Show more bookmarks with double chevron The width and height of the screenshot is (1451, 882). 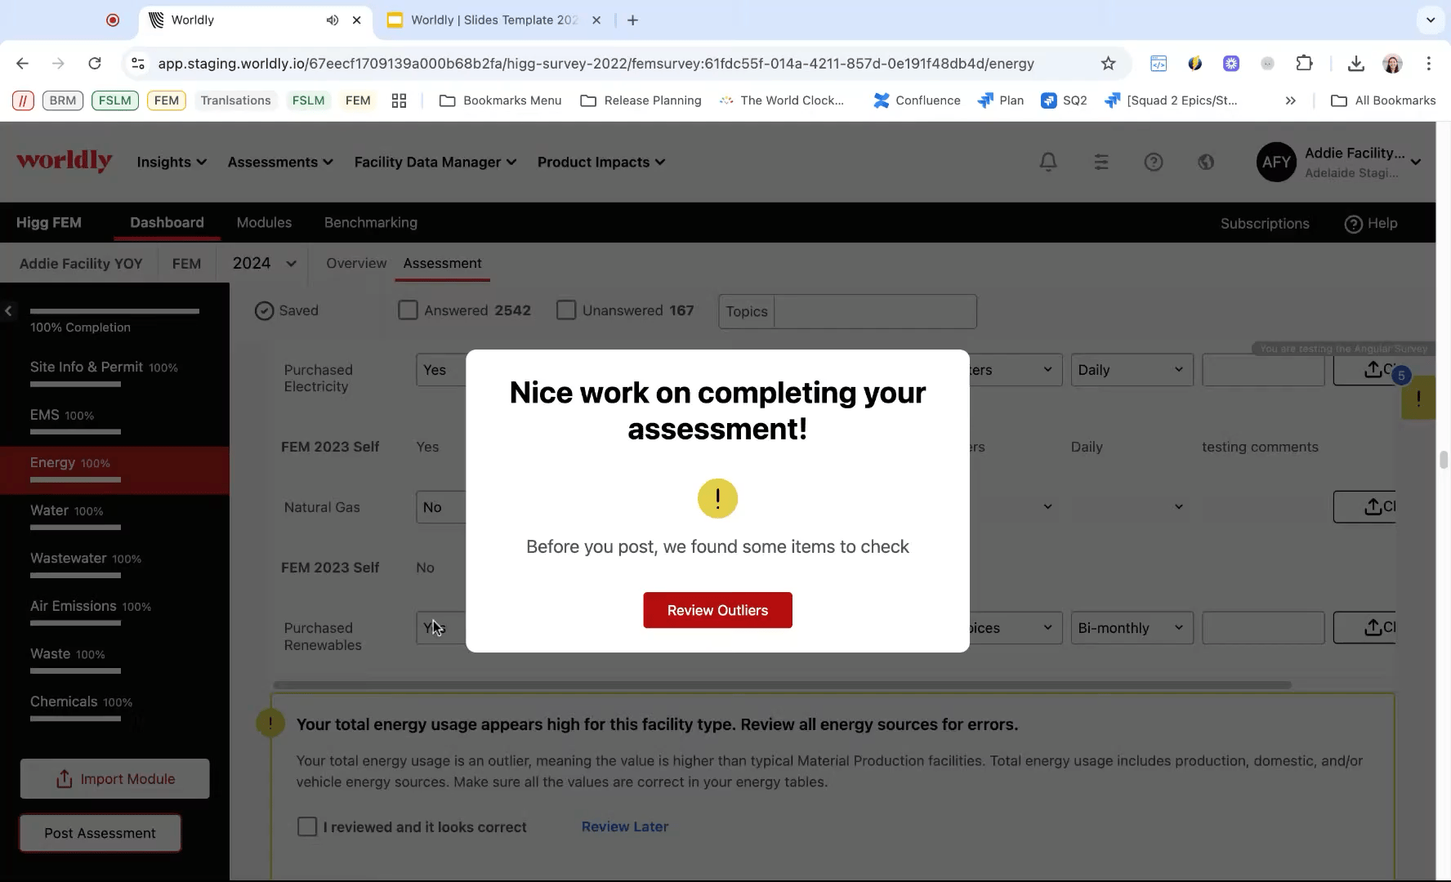1290,100
